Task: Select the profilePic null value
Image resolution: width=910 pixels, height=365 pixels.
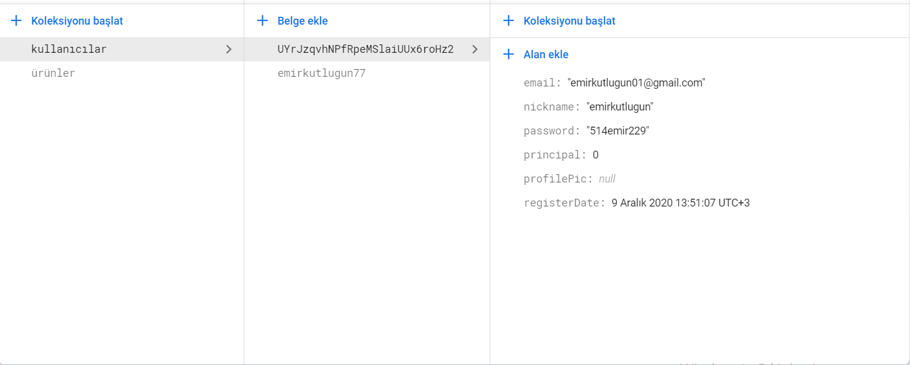Action: click(607, 179)
